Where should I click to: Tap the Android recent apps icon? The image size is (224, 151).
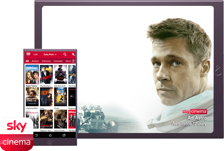[64, 135]
